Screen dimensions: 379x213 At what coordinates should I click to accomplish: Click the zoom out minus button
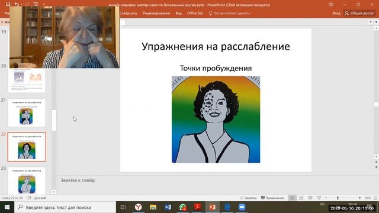pyautogui.click(x=326, y=198)
